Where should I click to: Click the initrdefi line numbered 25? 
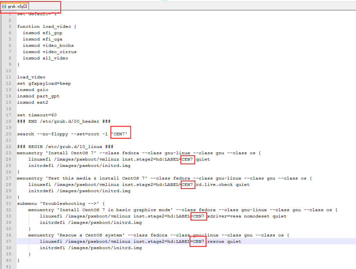click(79, 166)
